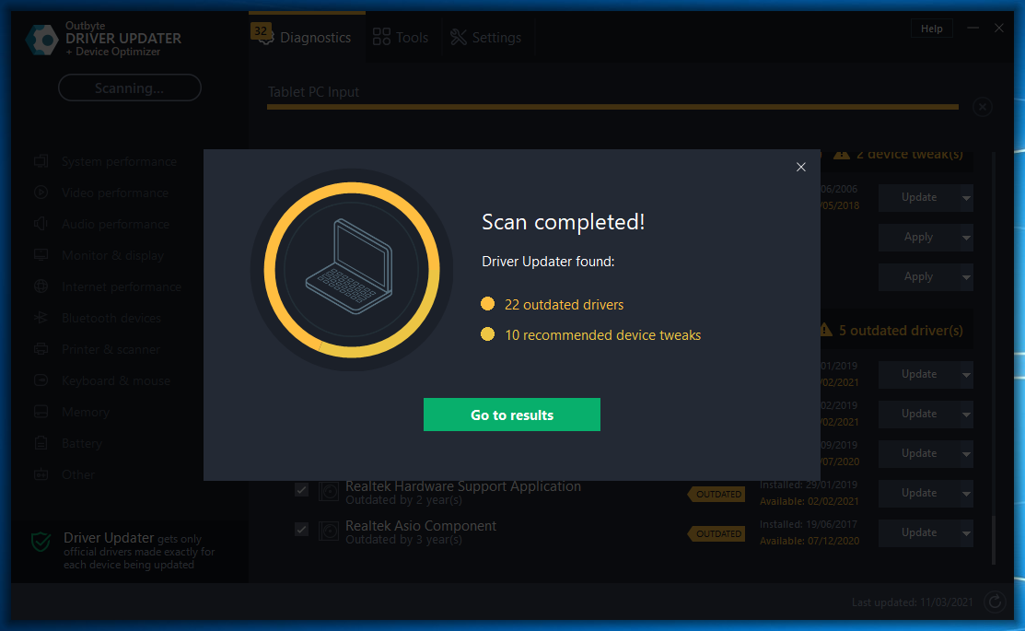The height and width of the screenshot is (631, 1025).
Task: Click the Go to results button
Action: pos(512,415)
